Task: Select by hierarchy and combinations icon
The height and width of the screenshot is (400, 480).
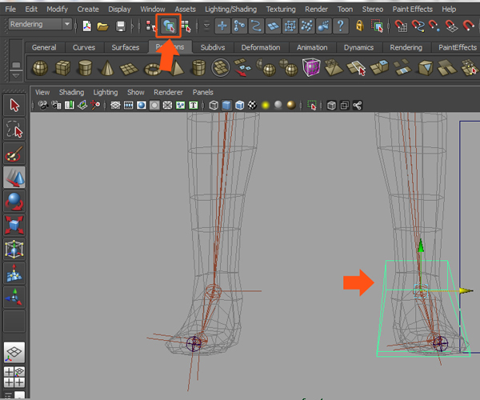Action: point(150,26)
